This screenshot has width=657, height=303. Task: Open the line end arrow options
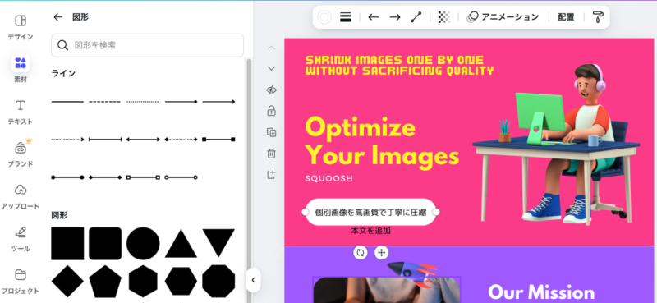[395, 17]
